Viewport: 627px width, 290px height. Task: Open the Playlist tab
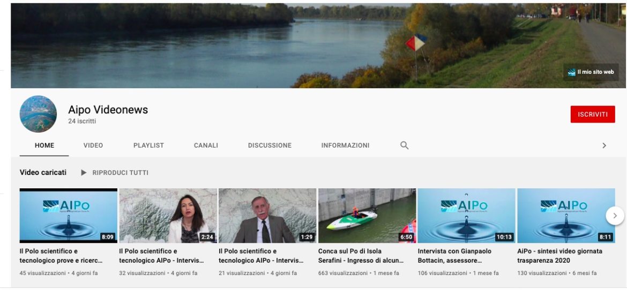148,145
